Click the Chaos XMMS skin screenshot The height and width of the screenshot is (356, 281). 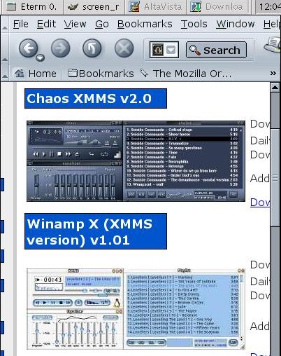(x=136, y=161)
